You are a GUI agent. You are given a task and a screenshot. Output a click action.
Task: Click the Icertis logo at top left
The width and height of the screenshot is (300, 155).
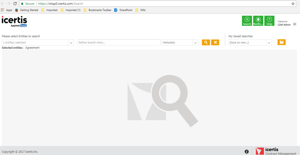[x=14, y=21]
